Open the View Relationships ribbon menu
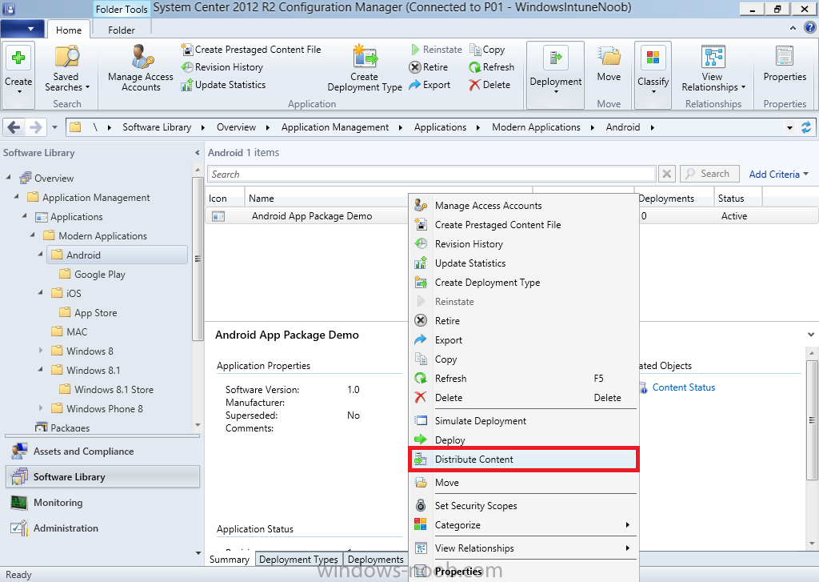The width and height of the screenshot is (819, 582). tap(713, 69)
